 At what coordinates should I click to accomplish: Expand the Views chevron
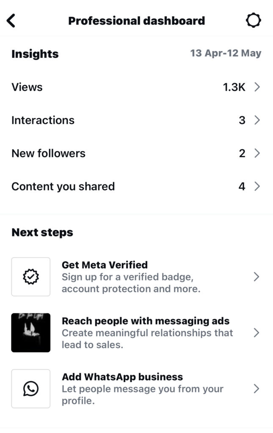click(x=257, y=87)
